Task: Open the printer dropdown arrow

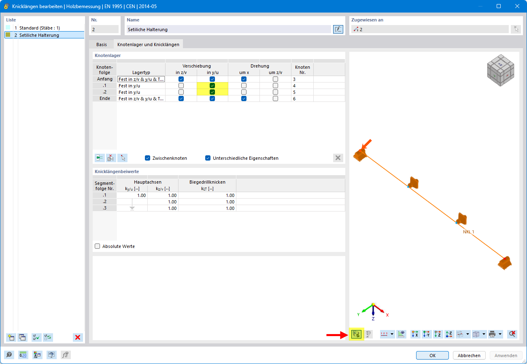Action: tap(501, 334)
